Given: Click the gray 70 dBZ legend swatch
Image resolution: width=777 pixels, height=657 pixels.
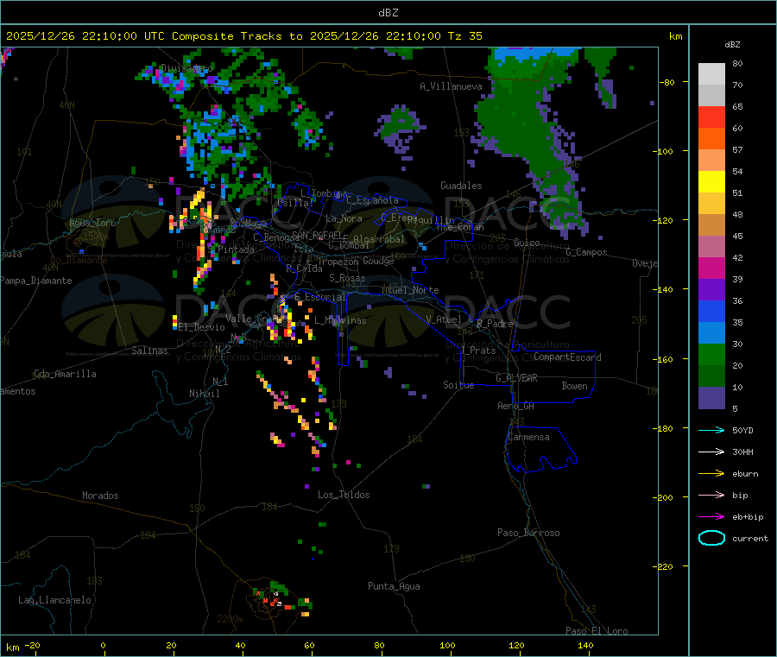Looking at the screenshot, I should pyautogui.click(x=711, y=96).
